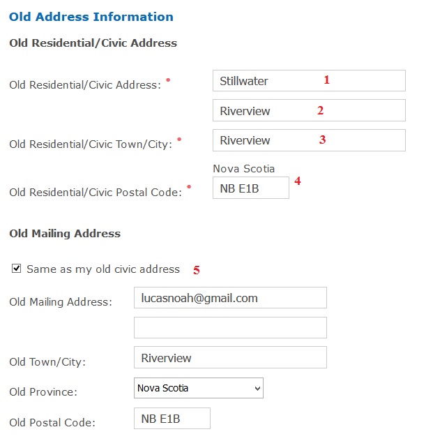The image size is (426, 441).
Task: Click the "Old Province:" label text
Action: [43, 392]
